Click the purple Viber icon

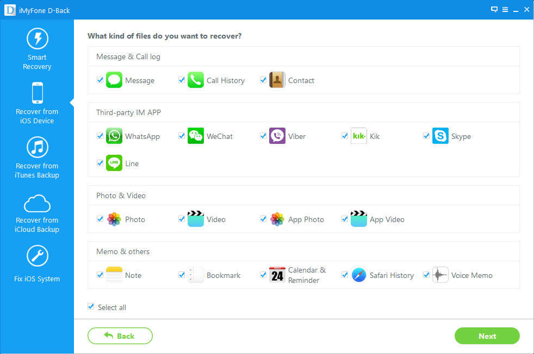tap(277, 136)
